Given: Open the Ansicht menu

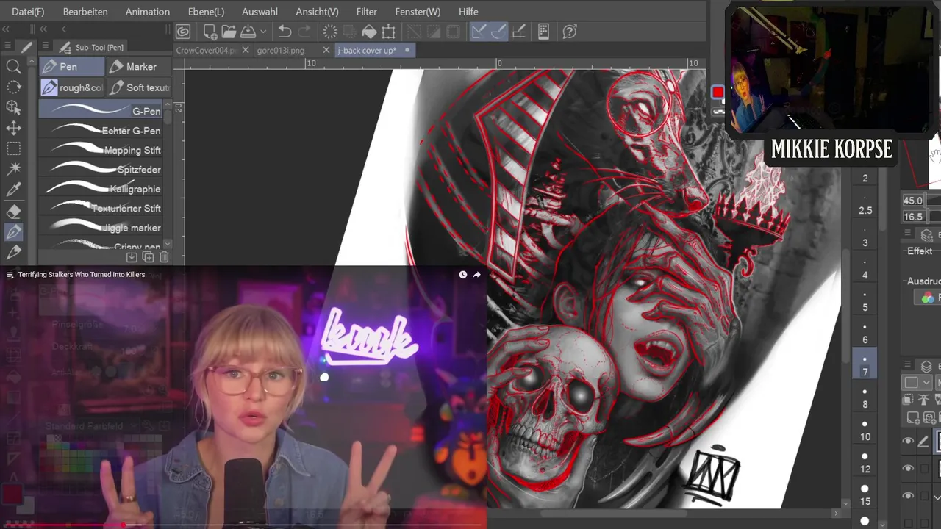Looking at the screenshot, I should [317, 12].
